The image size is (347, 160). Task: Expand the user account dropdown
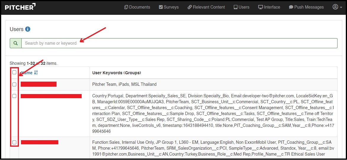point(337,7)
